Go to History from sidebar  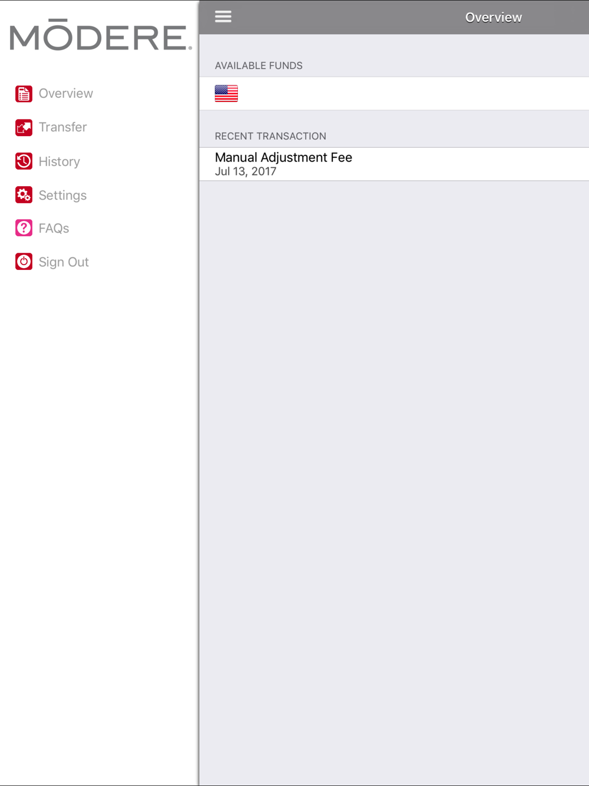59,161
